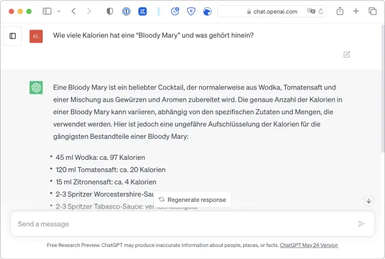Click the ChatGPT logo avatar
This screenshot has height=259, width=385.
[36, 88]
